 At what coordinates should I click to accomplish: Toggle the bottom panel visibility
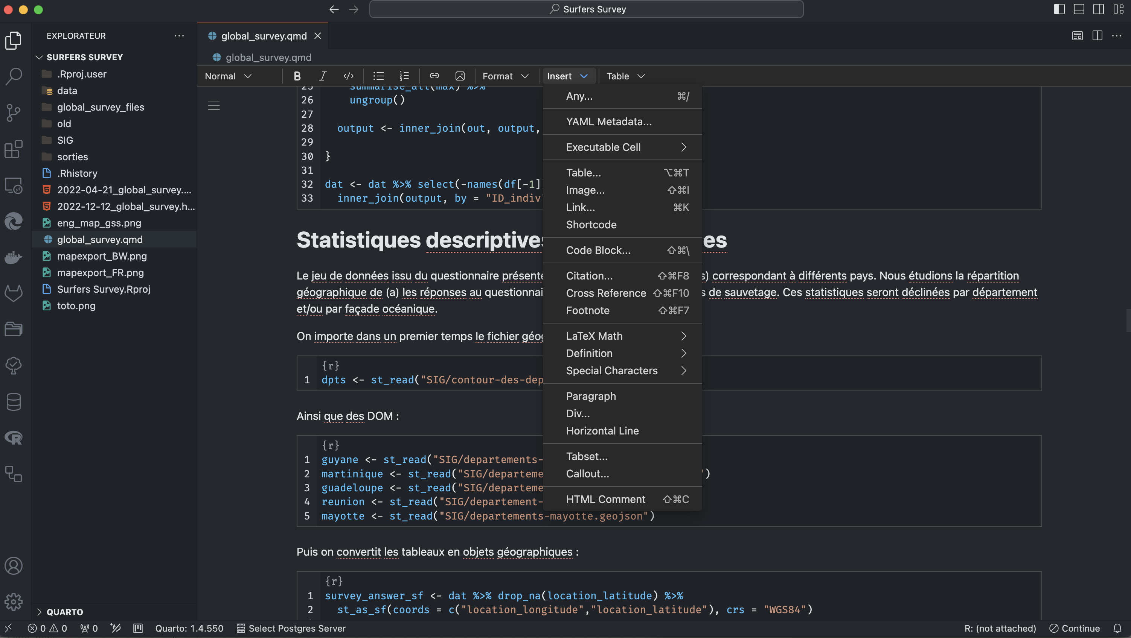pos(1079,9)
